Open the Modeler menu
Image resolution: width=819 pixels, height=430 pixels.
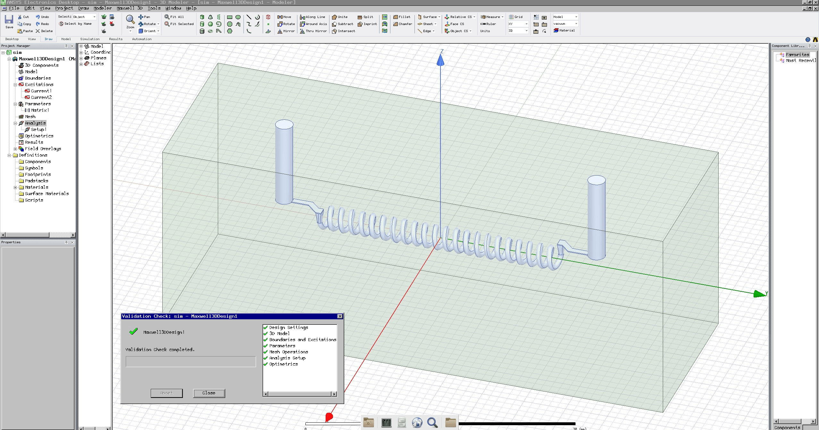pyautogui.click(x=102, y=8)
